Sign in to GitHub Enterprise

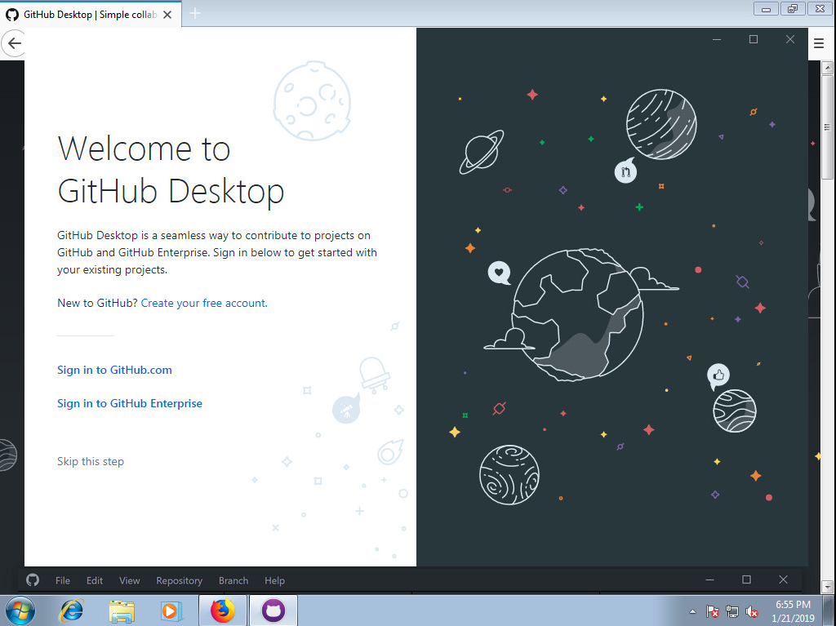(x=130, y=404)
